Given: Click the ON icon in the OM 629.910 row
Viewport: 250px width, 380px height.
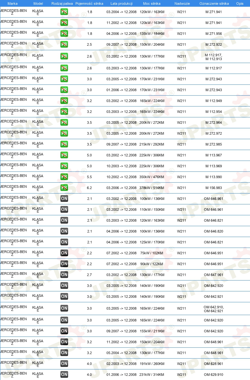Looking at the screenshot, I should point(64,375).
